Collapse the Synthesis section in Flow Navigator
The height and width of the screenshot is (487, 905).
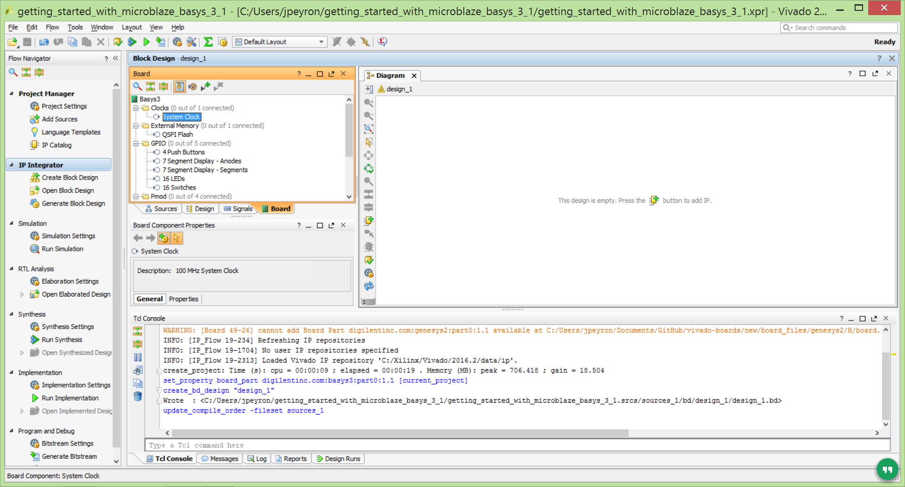tap(11, 314)
